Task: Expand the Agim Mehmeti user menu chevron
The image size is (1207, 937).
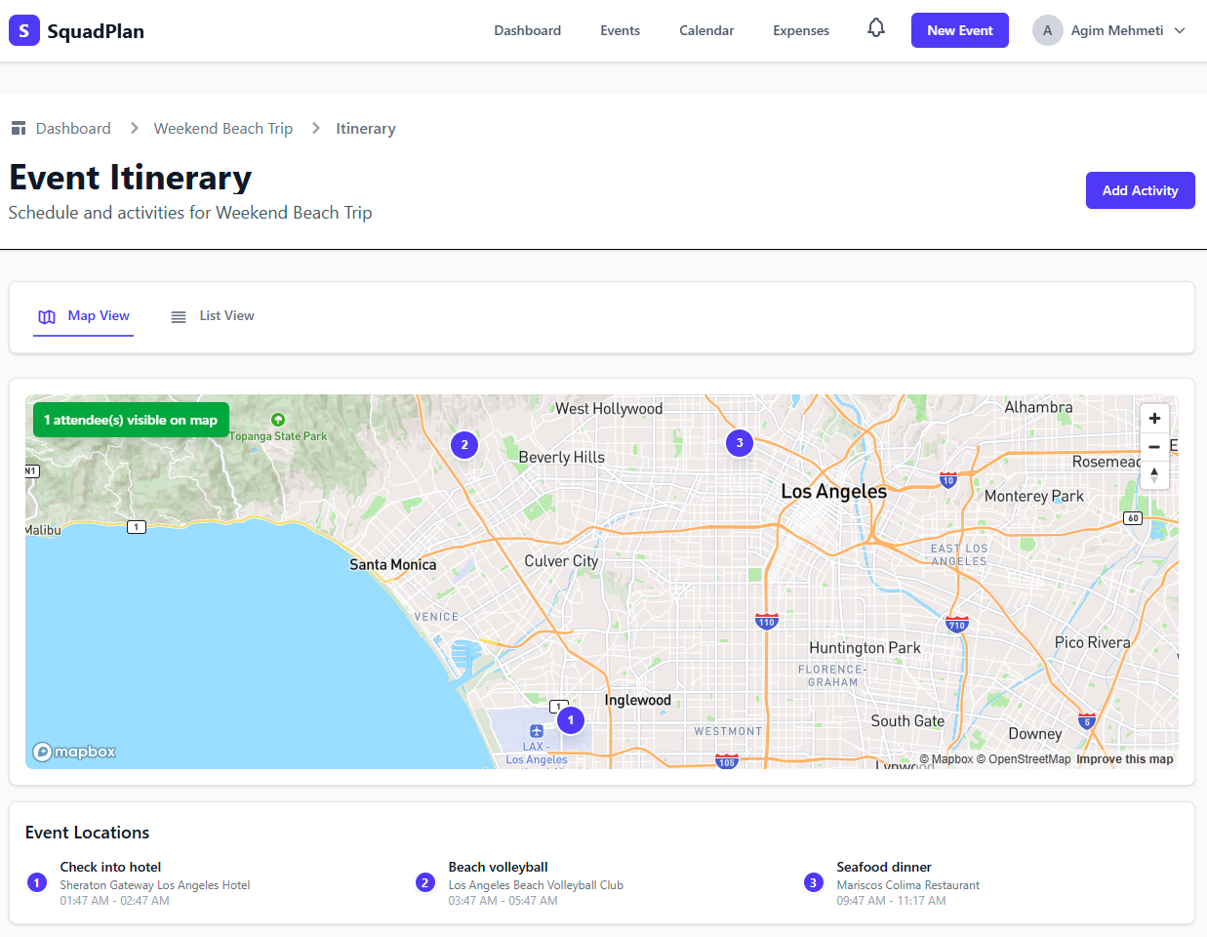Action: [x=1180, y=30]
